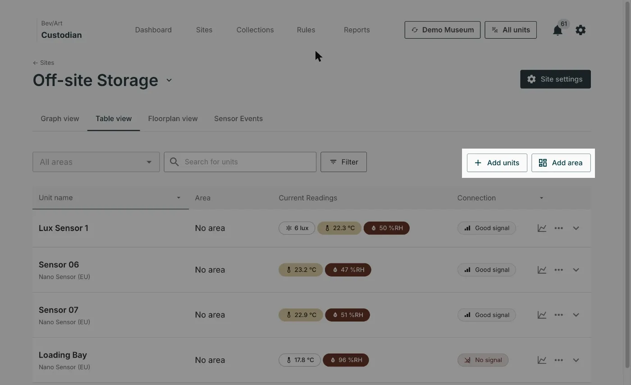Sort by the Unit name column
631x385 pixels.
click(x=110, y=198)
